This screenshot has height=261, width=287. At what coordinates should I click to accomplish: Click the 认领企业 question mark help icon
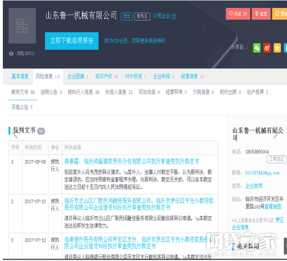click(174, 16)
